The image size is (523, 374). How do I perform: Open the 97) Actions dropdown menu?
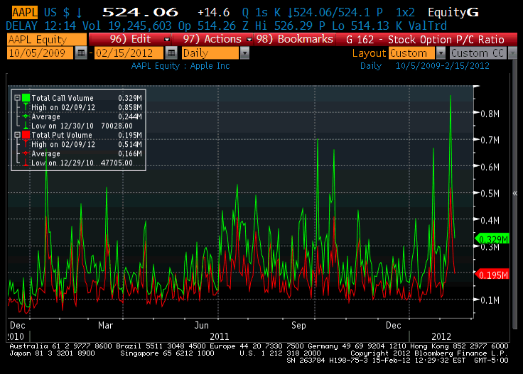212,39
